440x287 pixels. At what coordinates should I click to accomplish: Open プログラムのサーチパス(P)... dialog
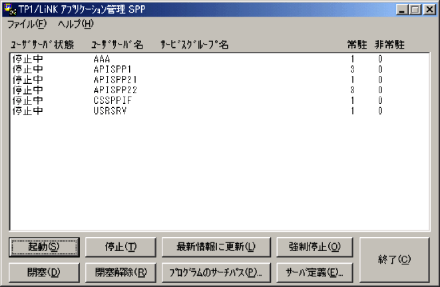(216, 272)
